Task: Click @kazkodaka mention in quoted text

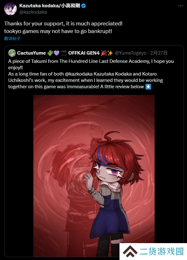Action: pos(79,74)
